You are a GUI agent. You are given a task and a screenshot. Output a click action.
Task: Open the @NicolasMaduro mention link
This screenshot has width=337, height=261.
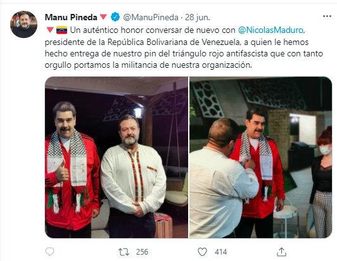[x=272, y=30]
